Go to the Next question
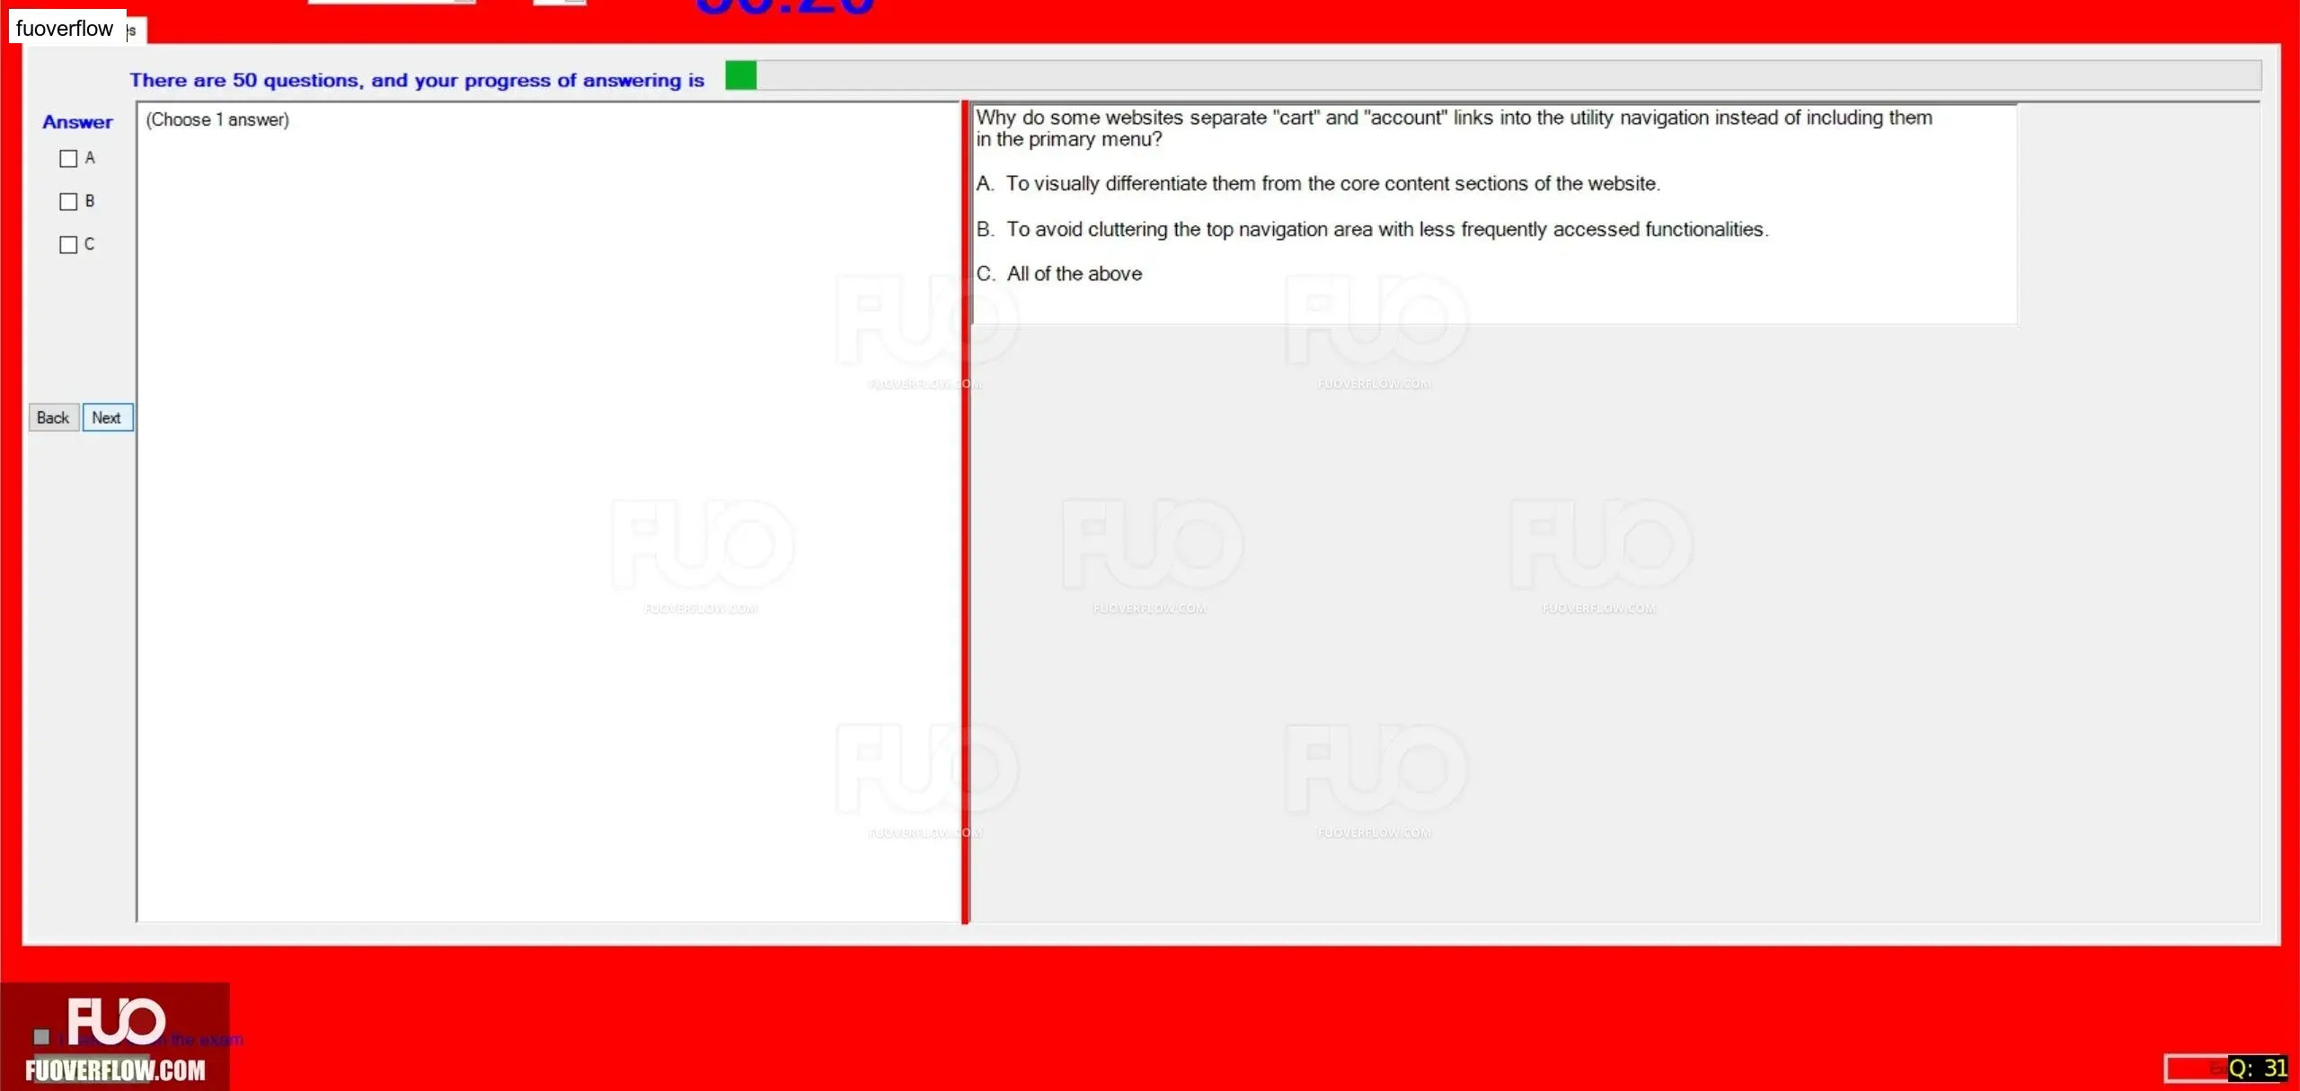The height and width of the screenshot is (1091, 2300). click(x=107, y=418)
